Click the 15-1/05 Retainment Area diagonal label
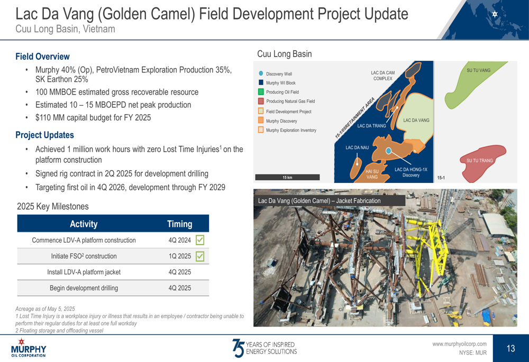Viewport: 529px width, 362px height. 354,118
